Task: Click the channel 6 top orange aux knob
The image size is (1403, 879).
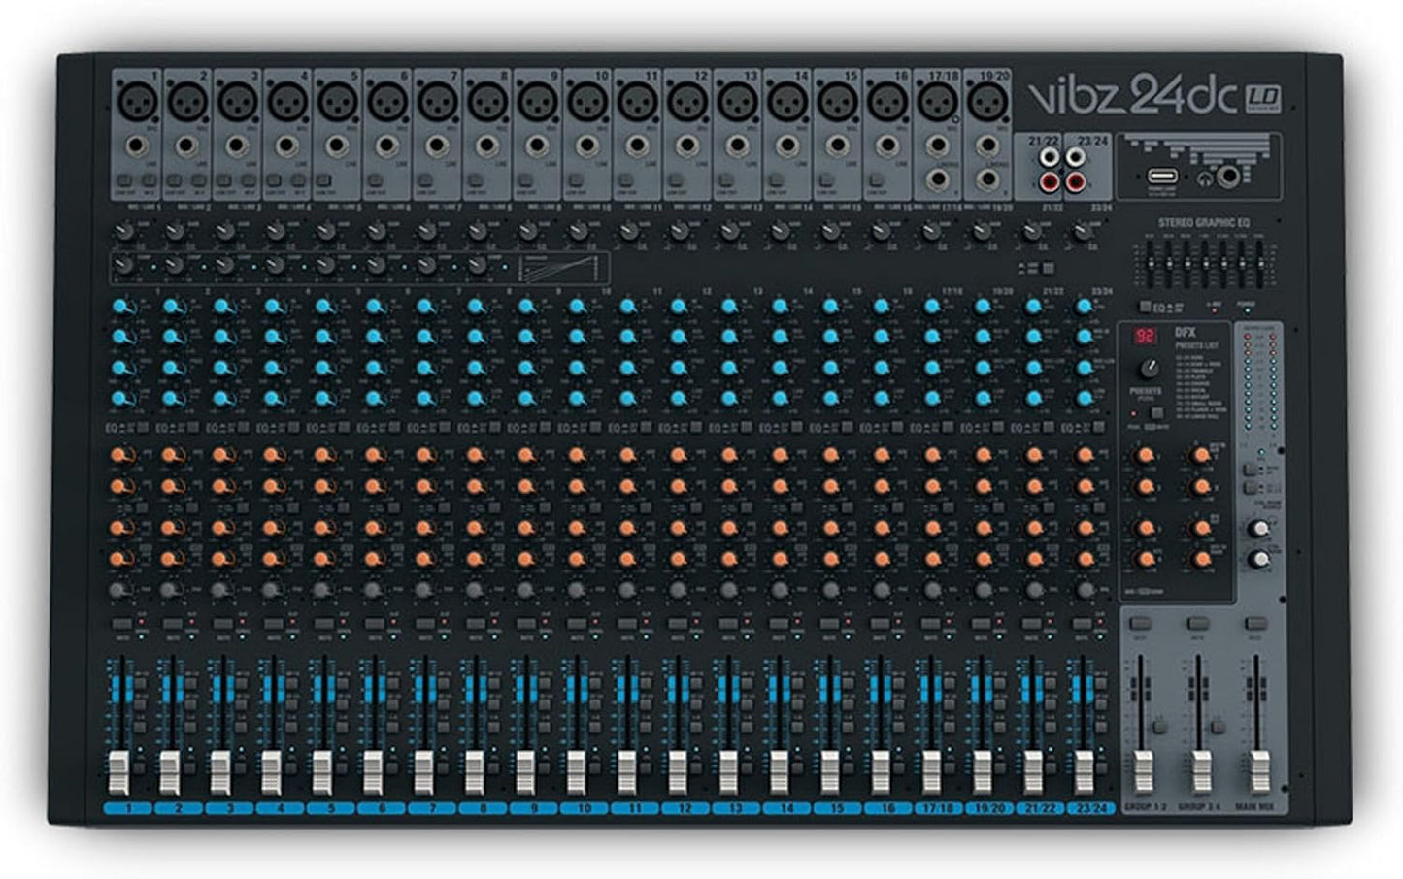Action: [x=374, y=454]
